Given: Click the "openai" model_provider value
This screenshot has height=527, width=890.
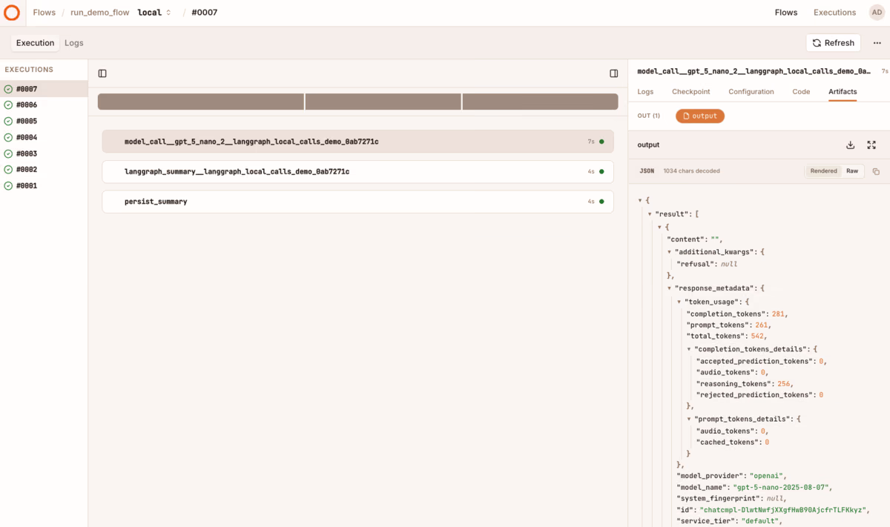Looking at the screenshot, I should coord(767,475).
